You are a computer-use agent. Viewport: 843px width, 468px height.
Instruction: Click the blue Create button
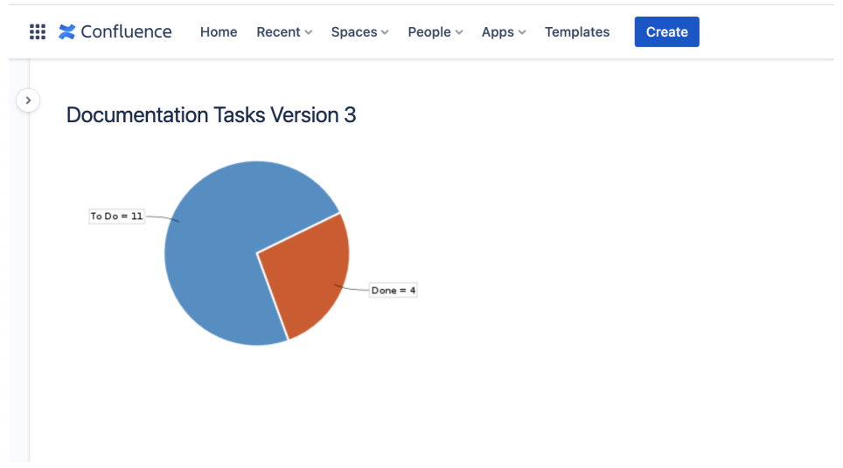point(666,31)
